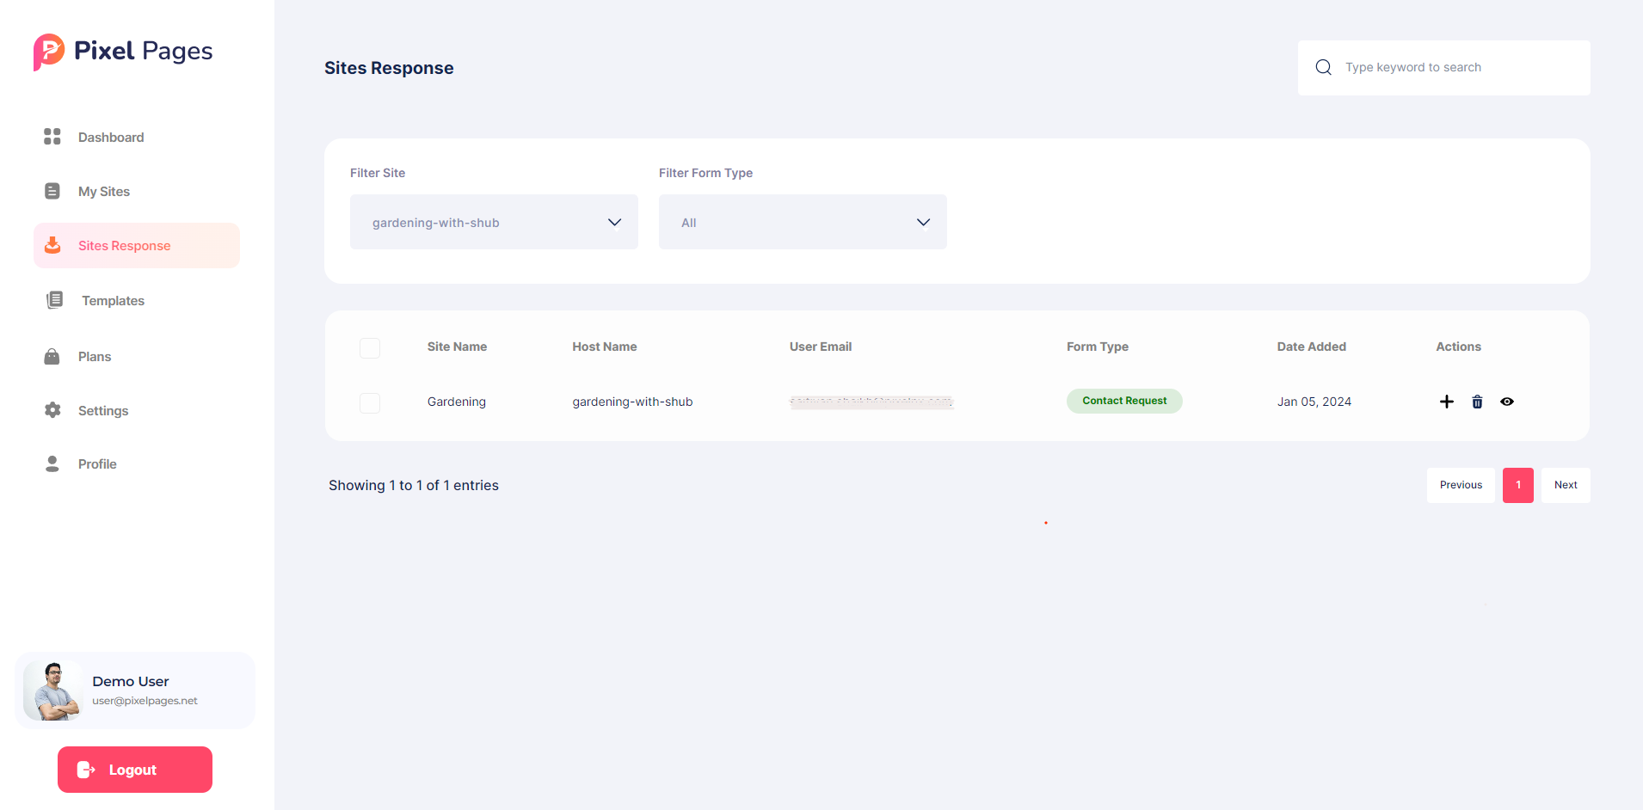Click the Dashboard grid icon
Image resolution: width=1643 pixels, height=810 pixels.
[52, 137]
